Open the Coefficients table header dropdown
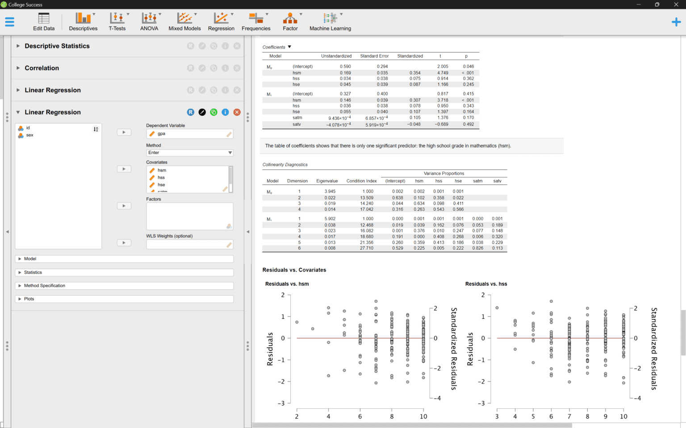The width and height of the screenshot is (686, 428). click(289, 47)
